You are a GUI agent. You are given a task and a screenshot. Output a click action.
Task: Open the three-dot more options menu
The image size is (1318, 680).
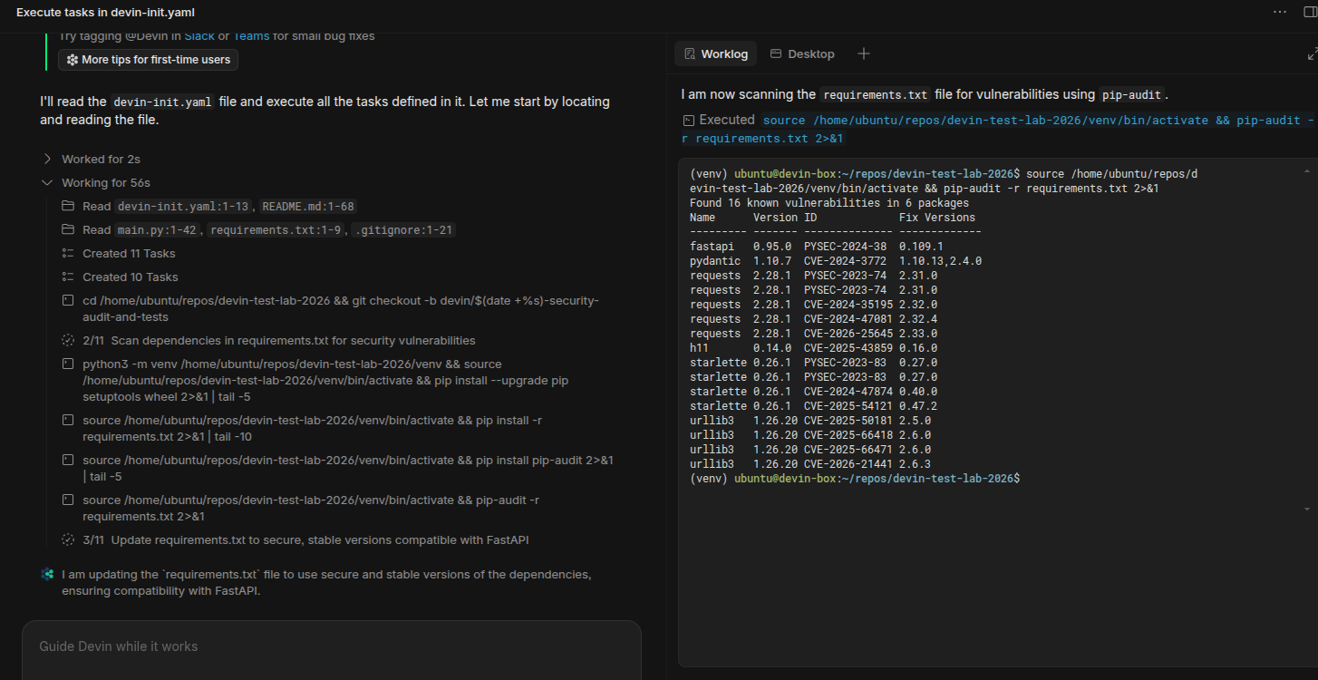point(1279,12)
